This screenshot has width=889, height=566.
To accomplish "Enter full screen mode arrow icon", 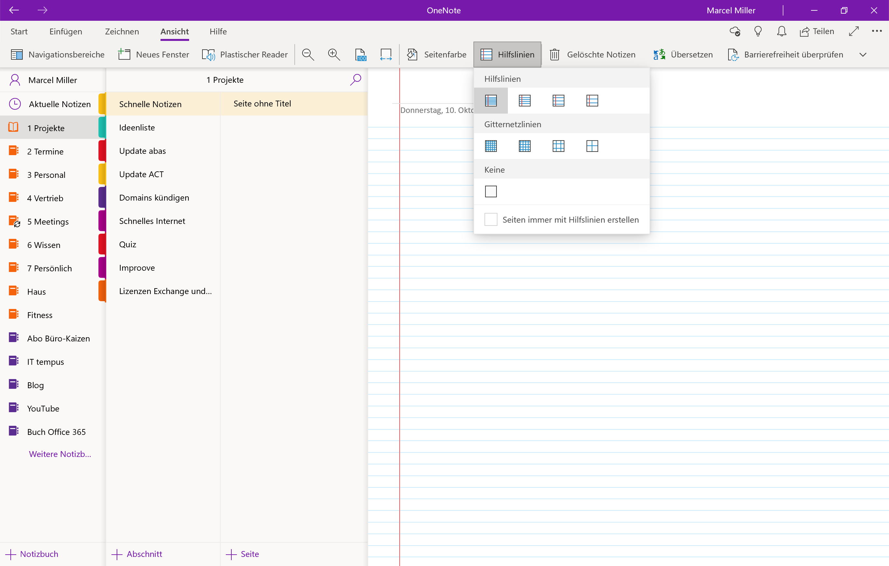I will (854, 31).
